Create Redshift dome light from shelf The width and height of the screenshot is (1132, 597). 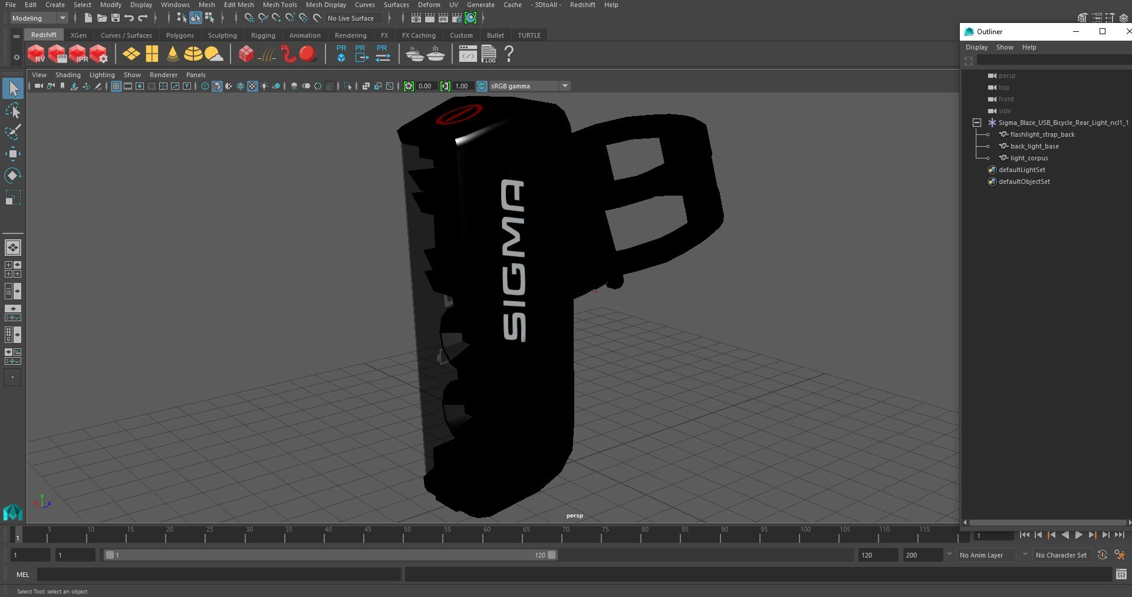[x=193, y=54]
